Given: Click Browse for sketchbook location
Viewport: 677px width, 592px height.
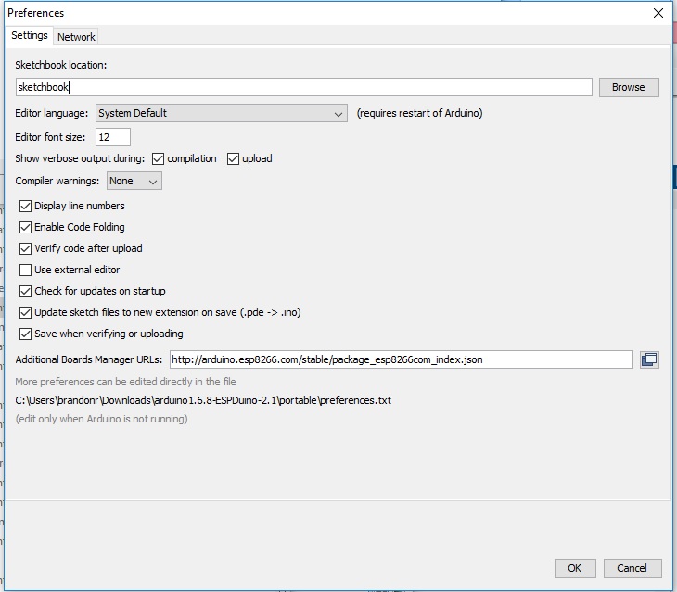Looking at the screenshot, I should pyautogui.click(x=629, y=87).
